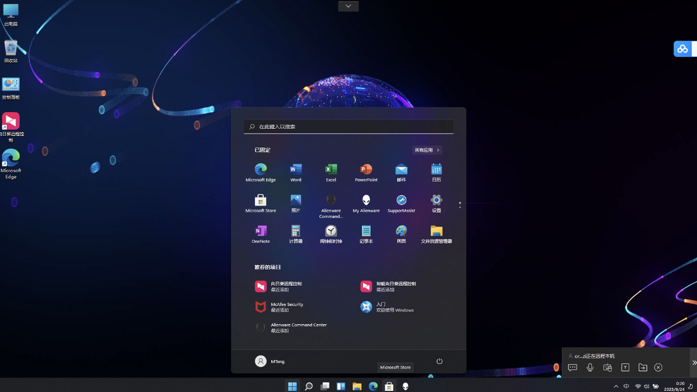The width and height of the screenshot is (697, 392).
Task: Launch Word from the pinned apps
Action: [296, 172]
